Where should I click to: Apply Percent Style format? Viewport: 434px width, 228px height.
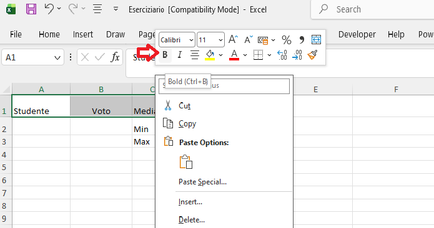click(287, 40)
